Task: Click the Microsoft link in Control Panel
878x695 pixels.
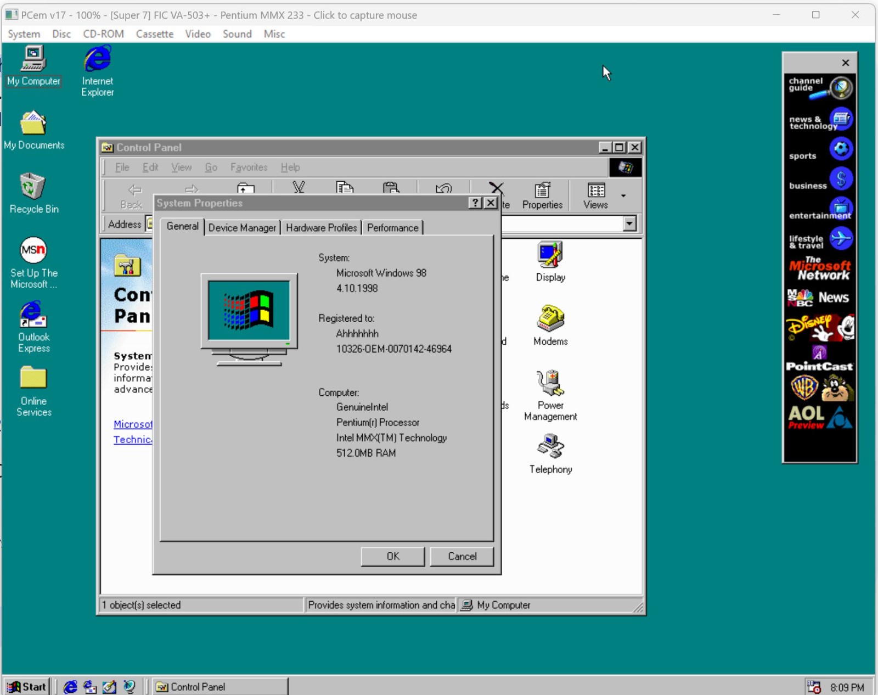Action: 133,424
